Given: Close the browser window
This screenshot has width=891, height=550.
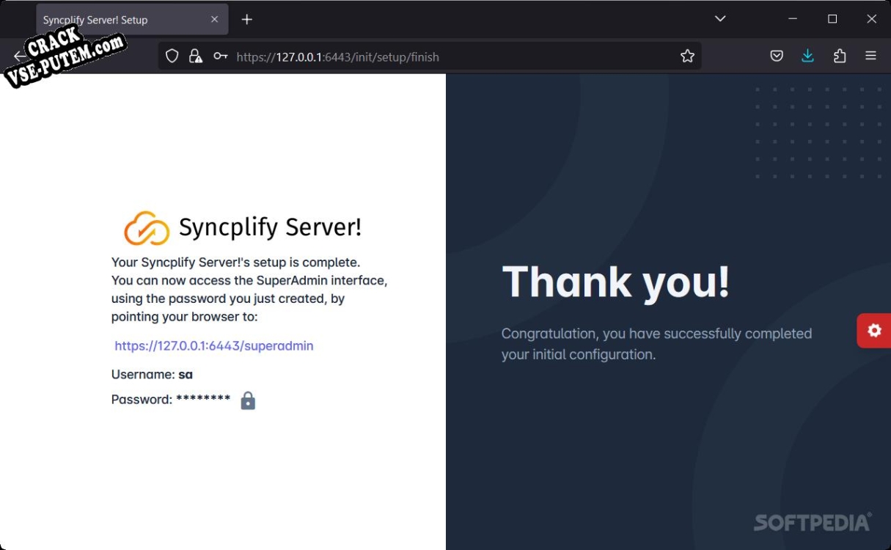Looking at the screenshot, I should (x=871, y=19).
